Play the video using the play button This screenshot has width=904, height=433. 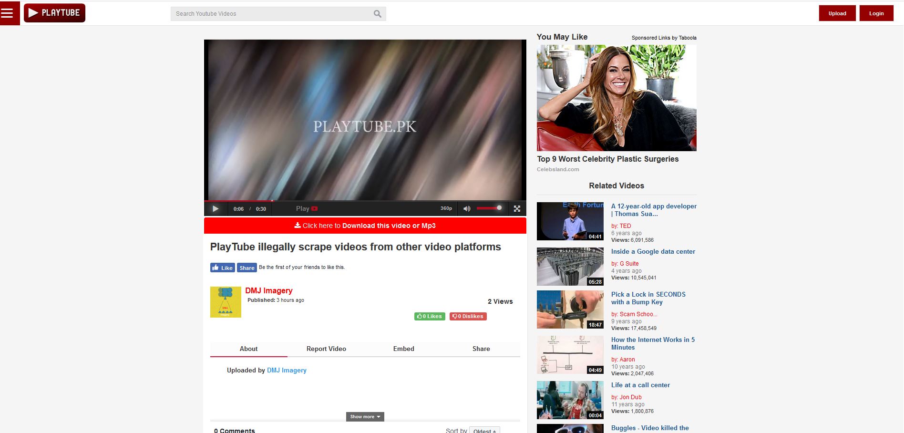click(216, 208)
